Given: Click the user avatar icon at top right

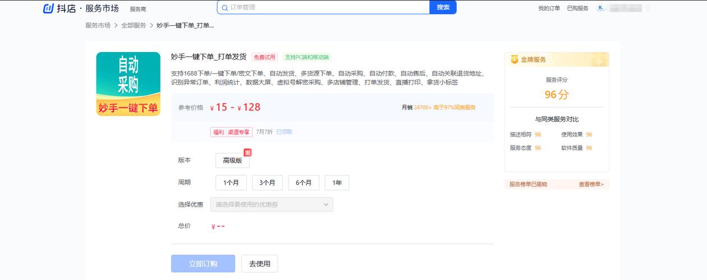Looking at the screenshot, I should [x=601, y=8].
